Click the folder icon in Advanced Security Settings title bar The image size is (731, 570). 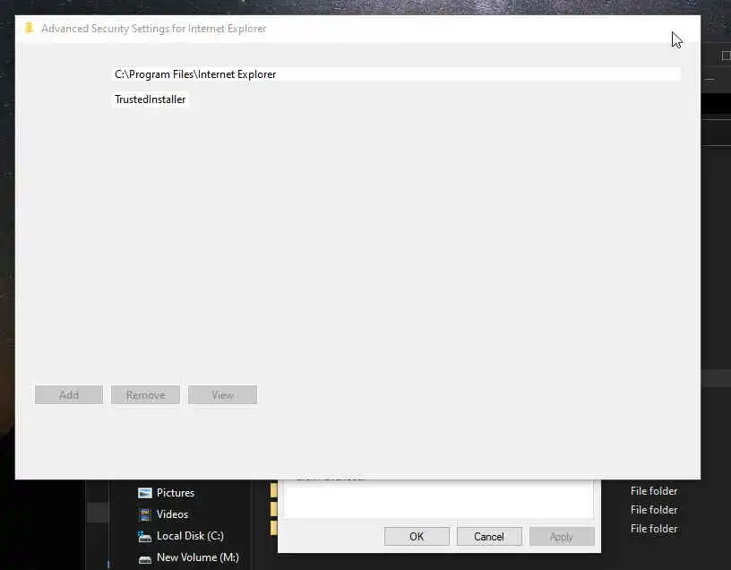29,28
